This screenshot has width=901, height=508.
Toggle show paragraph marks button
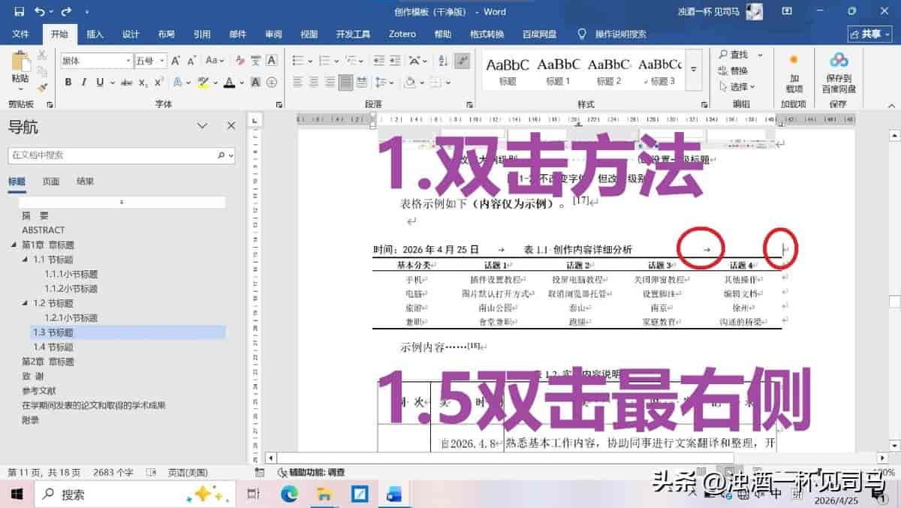(x=463, y=61)
